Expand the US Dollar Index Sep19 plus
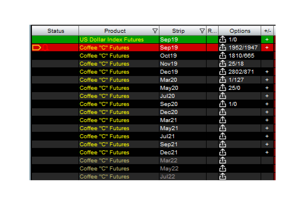 267,39
